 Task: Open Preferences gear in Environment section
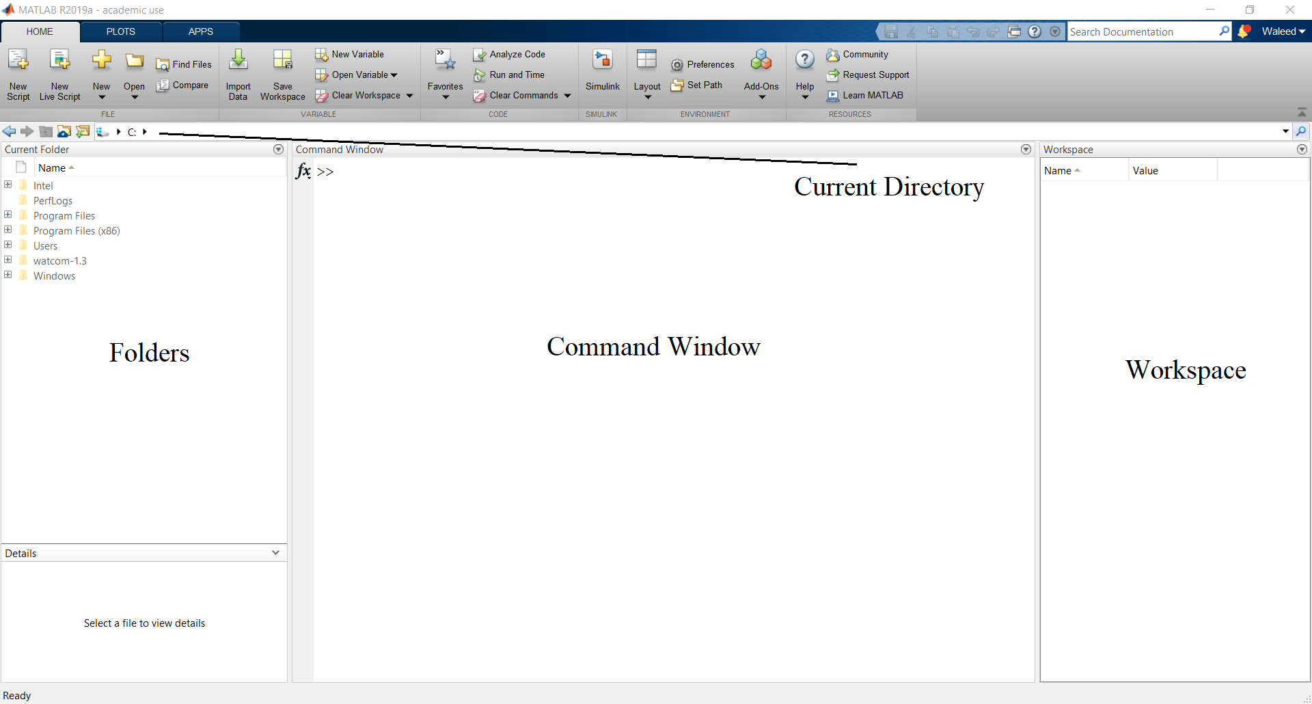[677, 65]
